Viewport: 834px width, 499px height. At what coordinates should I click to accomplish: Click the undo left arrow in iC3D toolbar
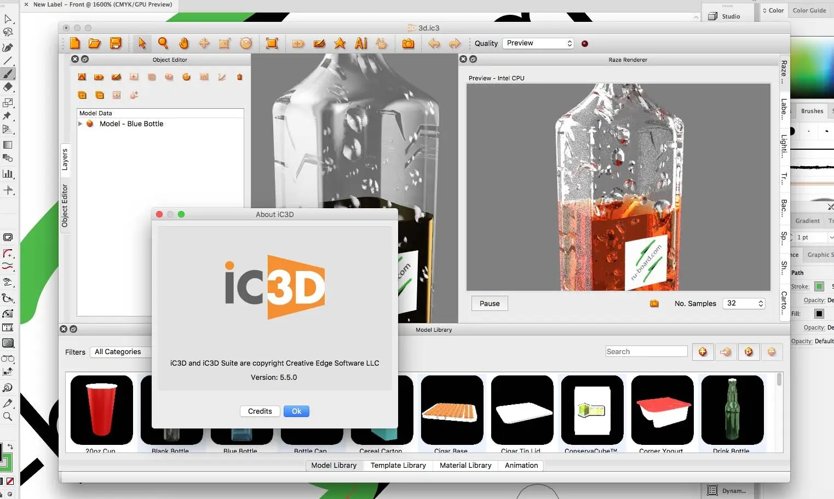tap(434, 43)
